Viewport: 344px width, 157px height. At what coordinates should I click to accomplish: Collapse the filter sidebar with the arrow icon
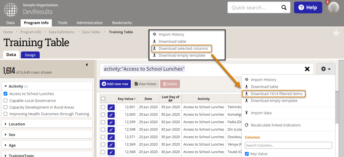click(87, 65)
